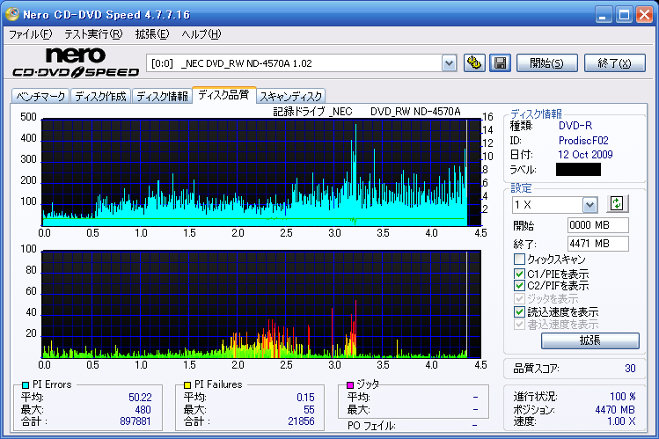Click the 開始(S) start button
659x439 pixels.
tap(546, 63)
